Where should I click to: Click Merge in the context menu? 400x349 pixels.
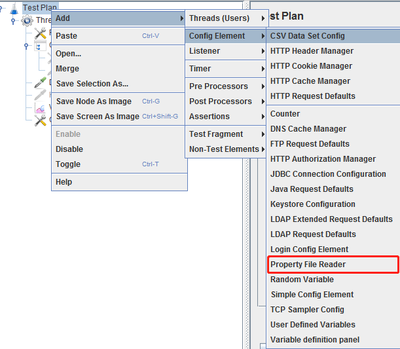118,69
